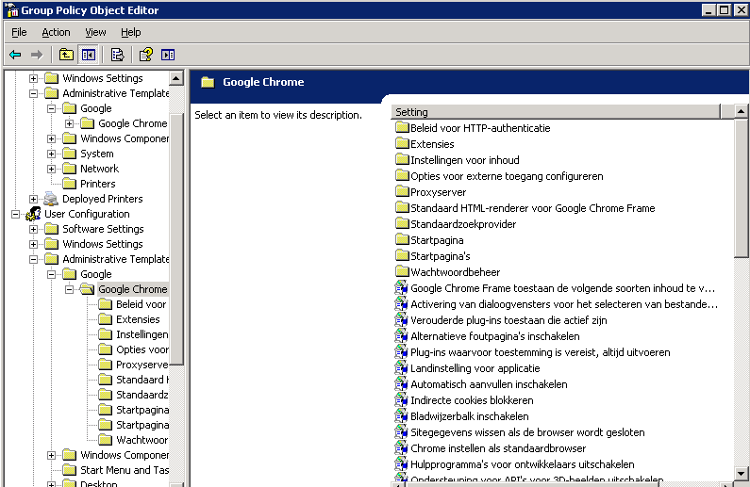The width and height of the screenshot is (750, 487).
Task: Select Beleid voor folder in tree
Action: (x=142, y=304)
